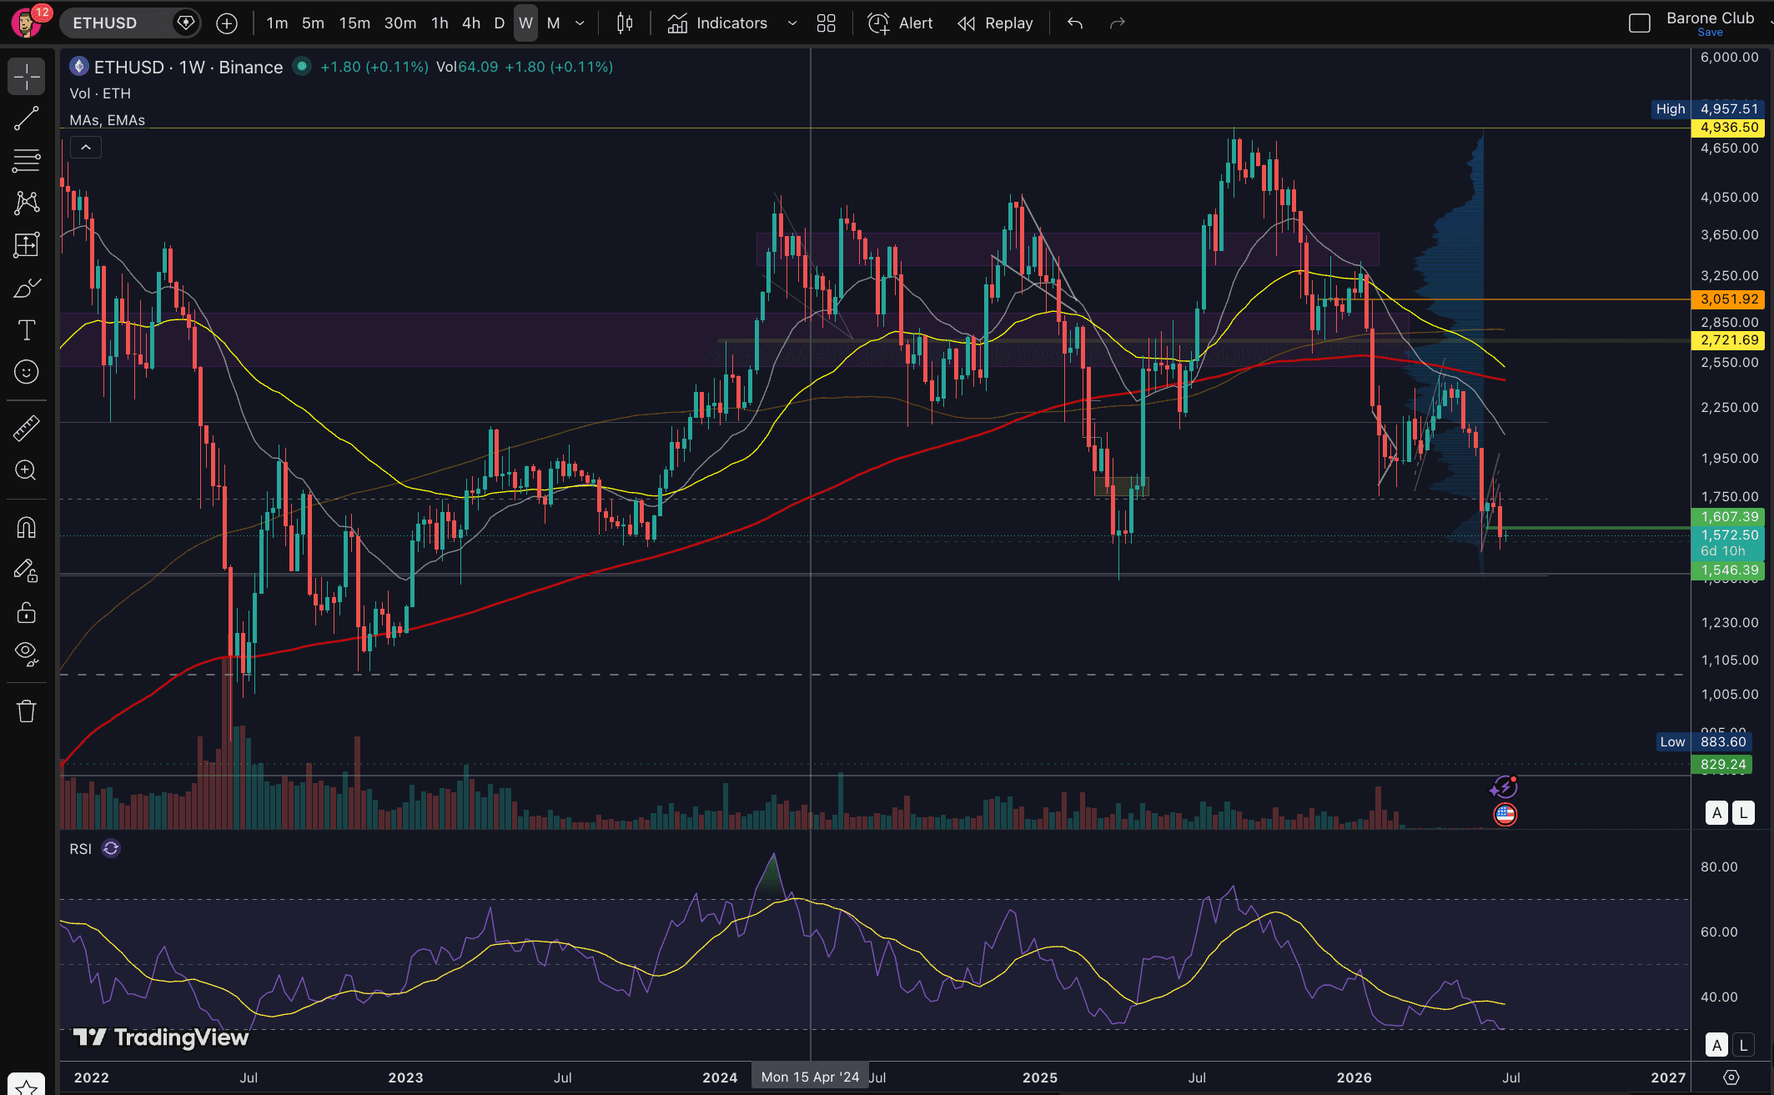The width and height of the screenshot is (1774, 1095).
Task: Switch to the 5m timeframe
Action: (x=313, y=23)
